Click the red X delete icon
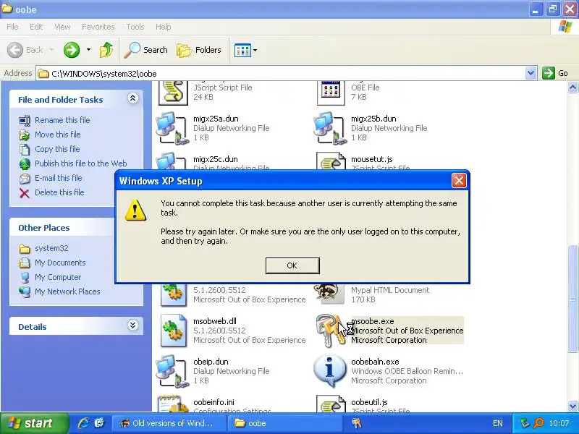 25,193
